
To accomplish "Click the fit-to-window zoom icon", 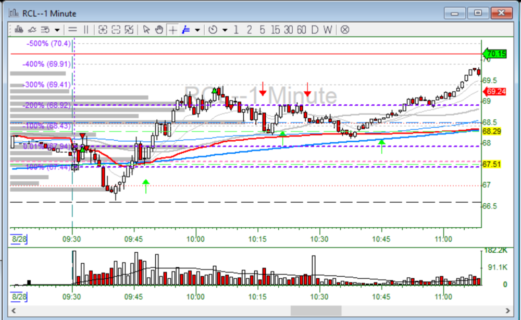I will click(x=129, y=30).
